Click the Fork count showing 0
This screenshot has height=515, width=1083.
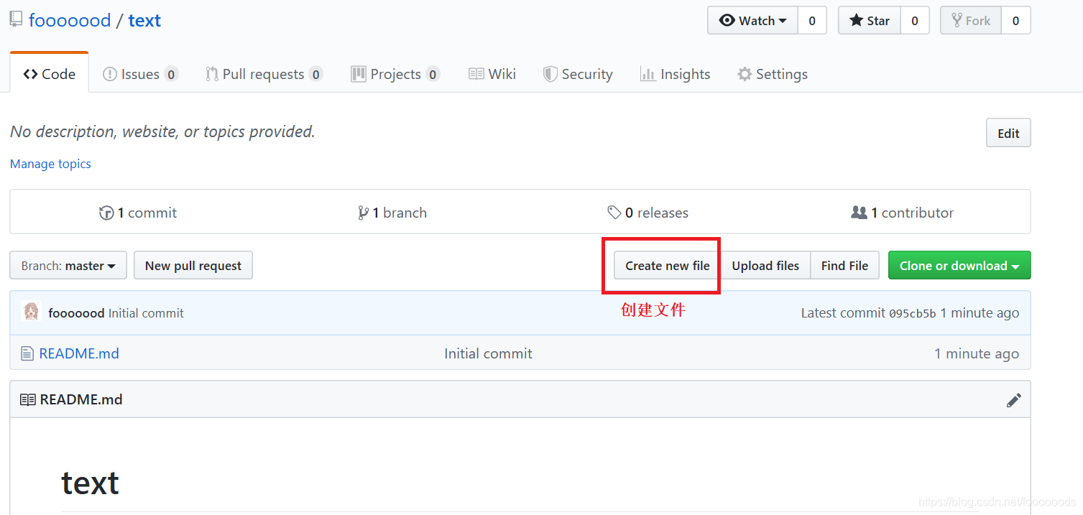1015,20
